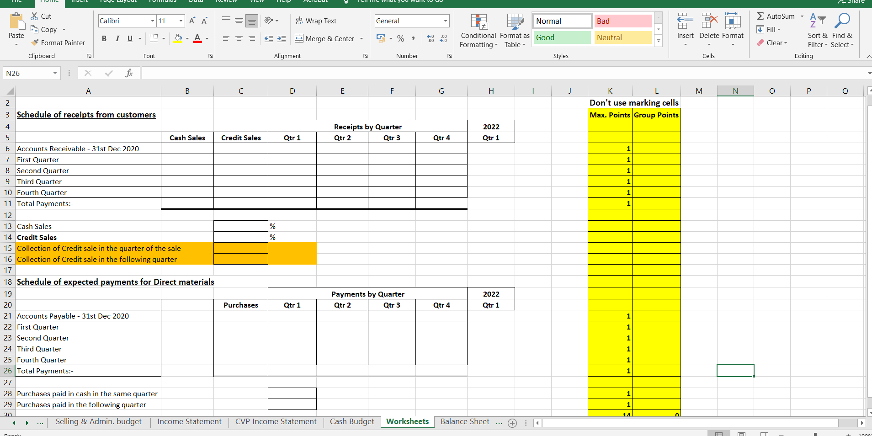This screenshot has width=872, height=436.
Task: Click the Fill Color paint bucket
Action: [x=178, y=38]
